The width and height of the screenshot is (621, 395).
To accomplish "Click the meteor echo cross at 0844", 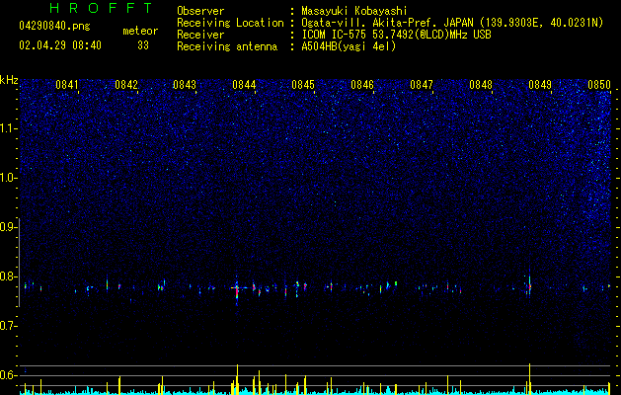I will pos(237,288).
